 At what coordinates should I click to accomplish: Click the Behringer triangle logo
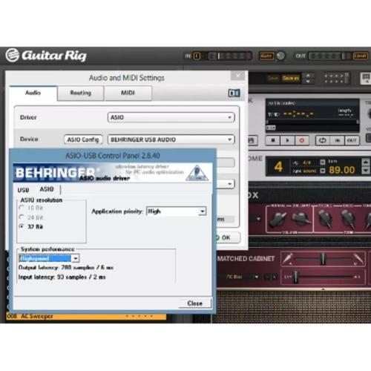point(197,173)
